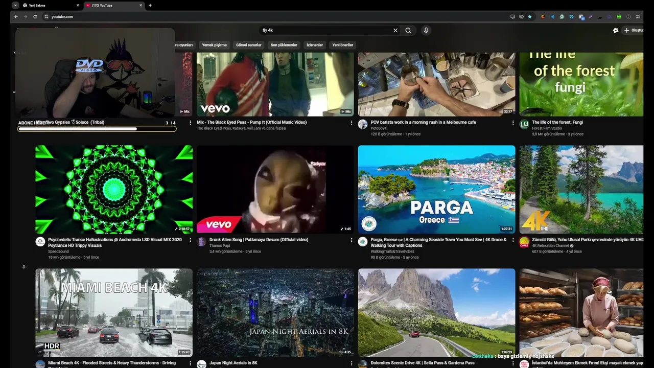Filter by Yemek pişirme chip
654x368 pixels.
coord(214,45)
